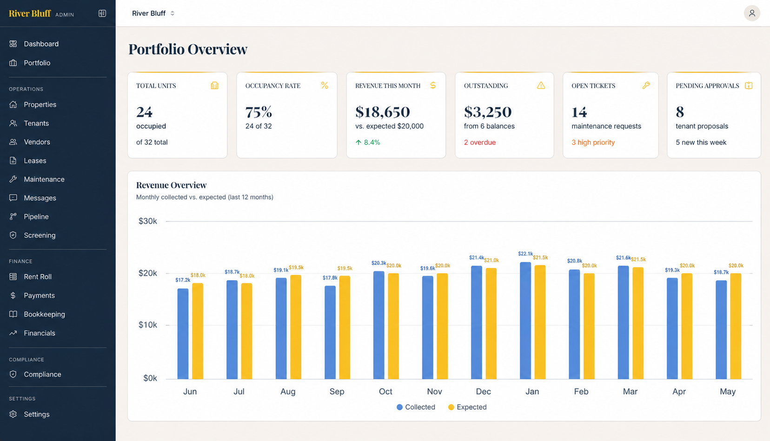Screen dimensions: 770x441
Task: Click the Screening shield icon
Action: coord(13,235)
